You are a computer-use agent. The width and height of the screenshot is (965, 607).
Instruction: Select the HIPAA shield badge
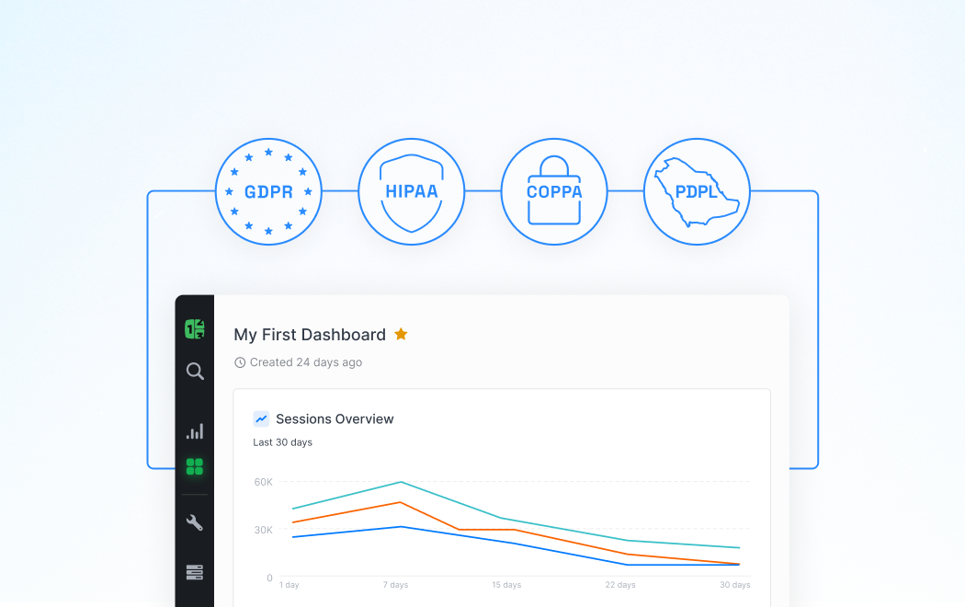411,191
